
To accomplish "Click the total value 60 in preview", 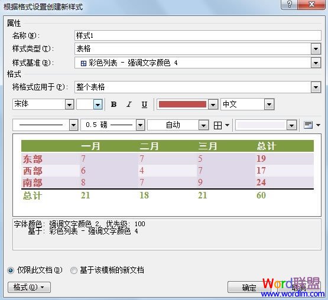I will click(x=261, y=195).
